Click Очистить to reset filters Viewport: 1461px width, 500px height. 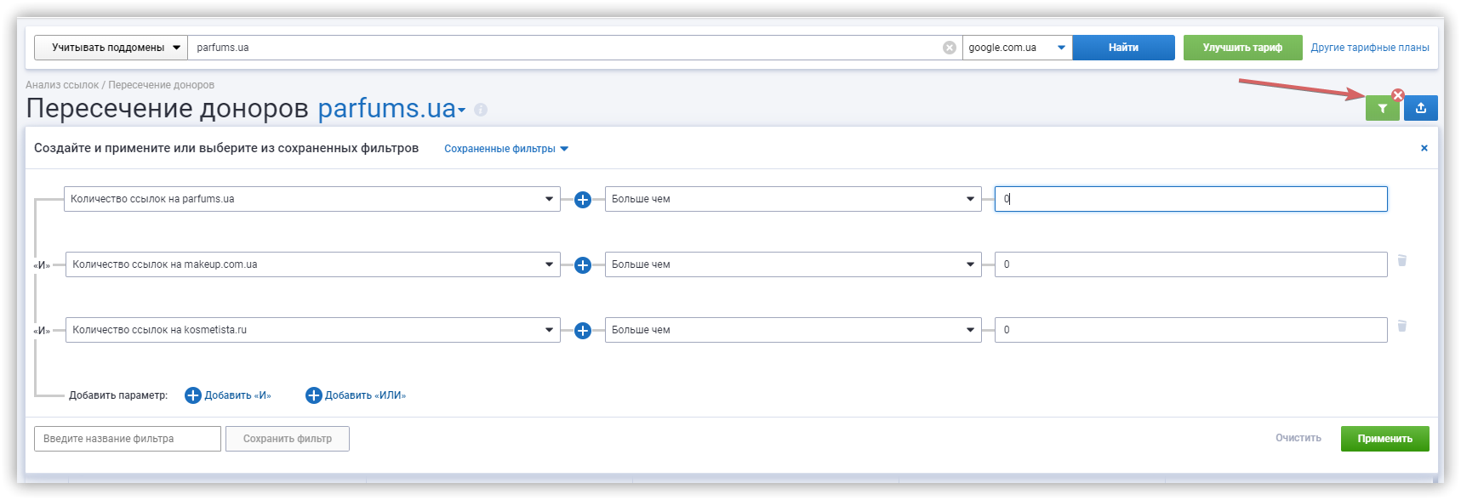tap(1298, 438)
